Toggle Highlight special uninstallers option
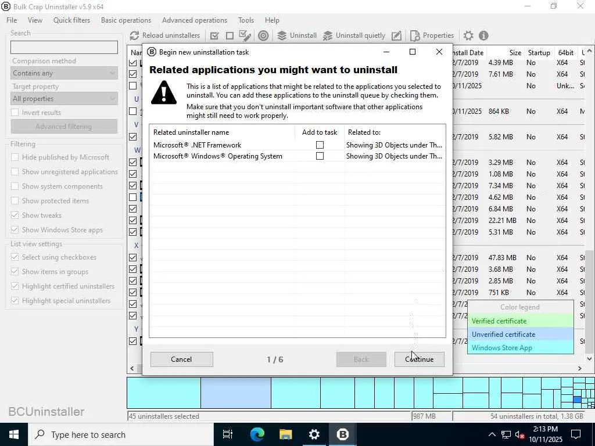595x446 pixels. 15,300
